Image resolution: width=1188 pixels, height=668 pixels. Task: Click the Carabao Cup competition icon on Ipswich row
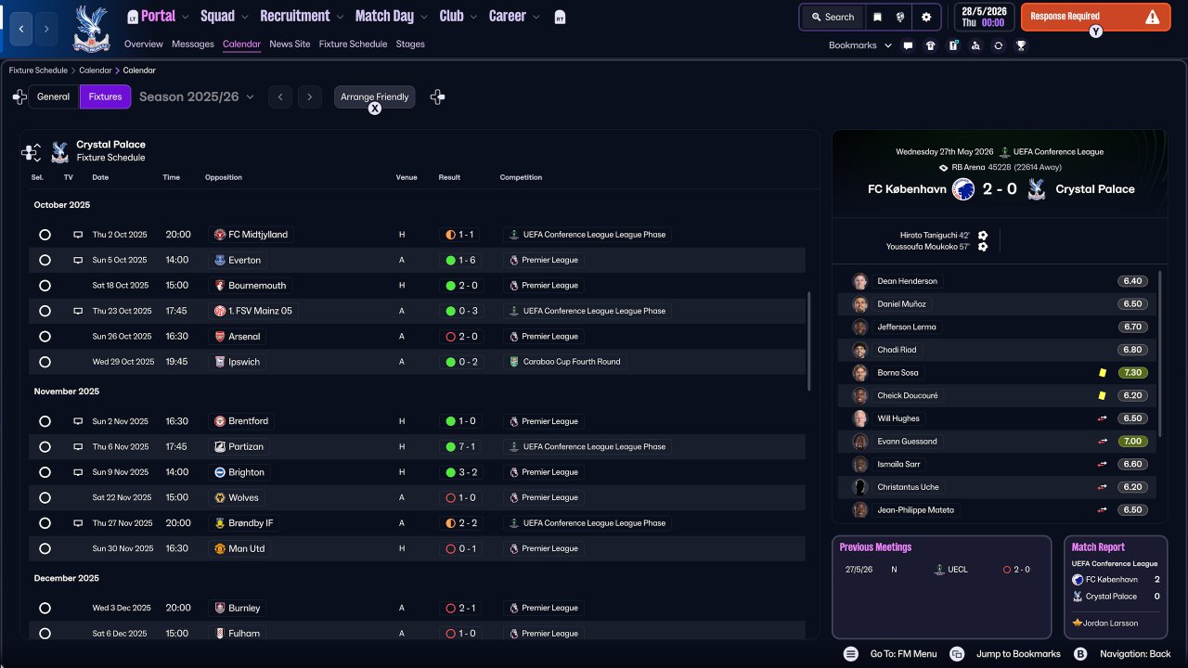pyautogui.click(x=513, y=362)
